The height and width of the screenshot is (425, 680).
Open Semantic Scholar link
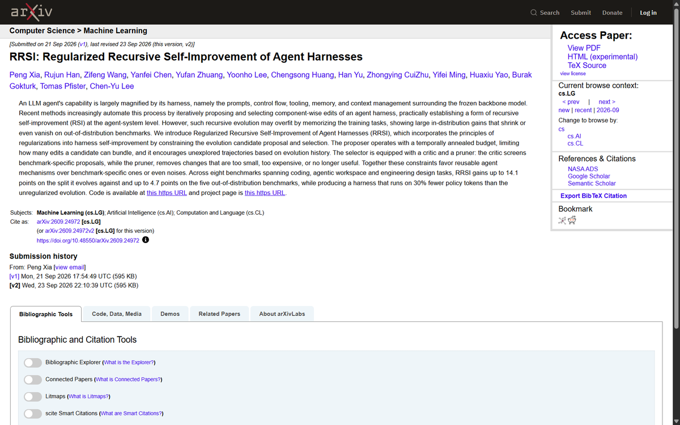[x=592, y=184]
